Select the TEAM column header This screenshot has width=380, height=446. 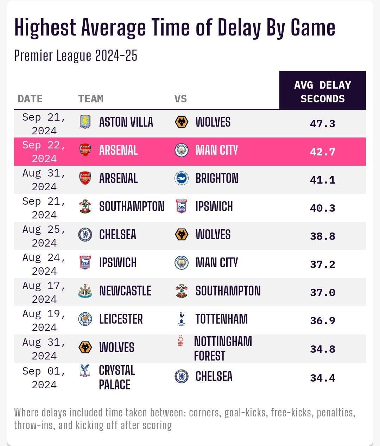tap(91, 99)
